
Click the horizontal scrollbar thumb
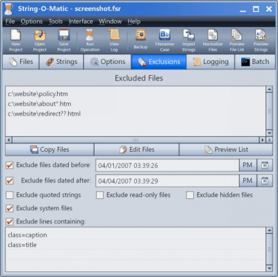(x=136, y=140)
